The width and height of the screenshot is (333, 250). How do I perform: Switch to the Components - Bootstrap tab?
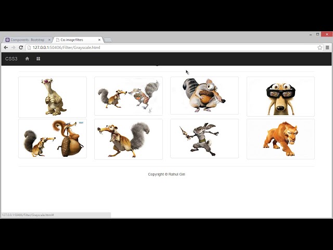27,40
